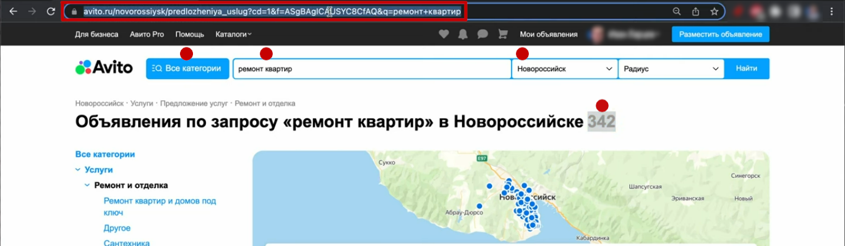Open notifications bell icon
The width and height of the screenshot is (845, 246).
463,35
